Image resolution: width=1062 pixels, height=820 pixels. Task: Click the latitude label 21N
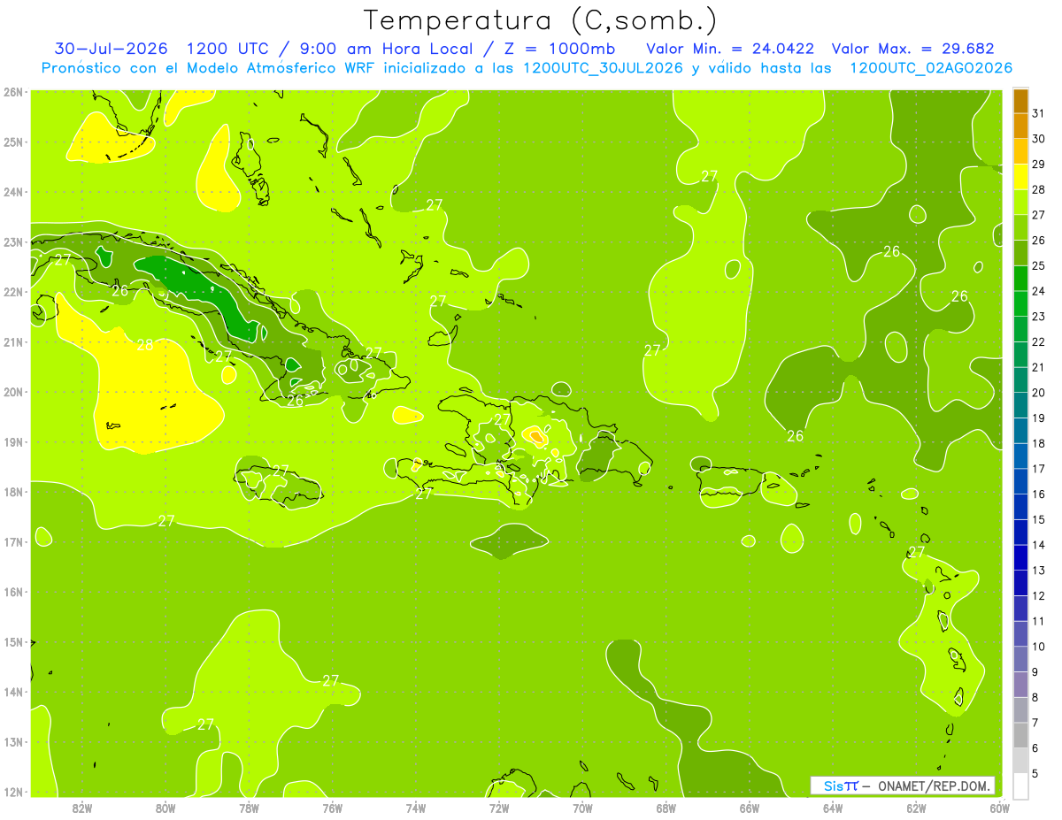point(13,341)
